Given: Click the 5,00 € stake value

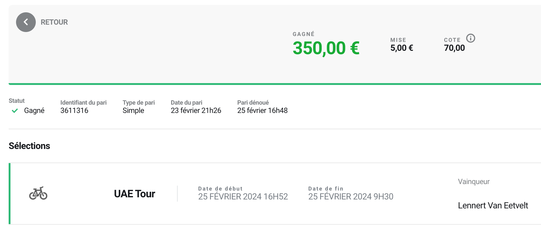Looking at the screenshot, I should coord(402,48).
